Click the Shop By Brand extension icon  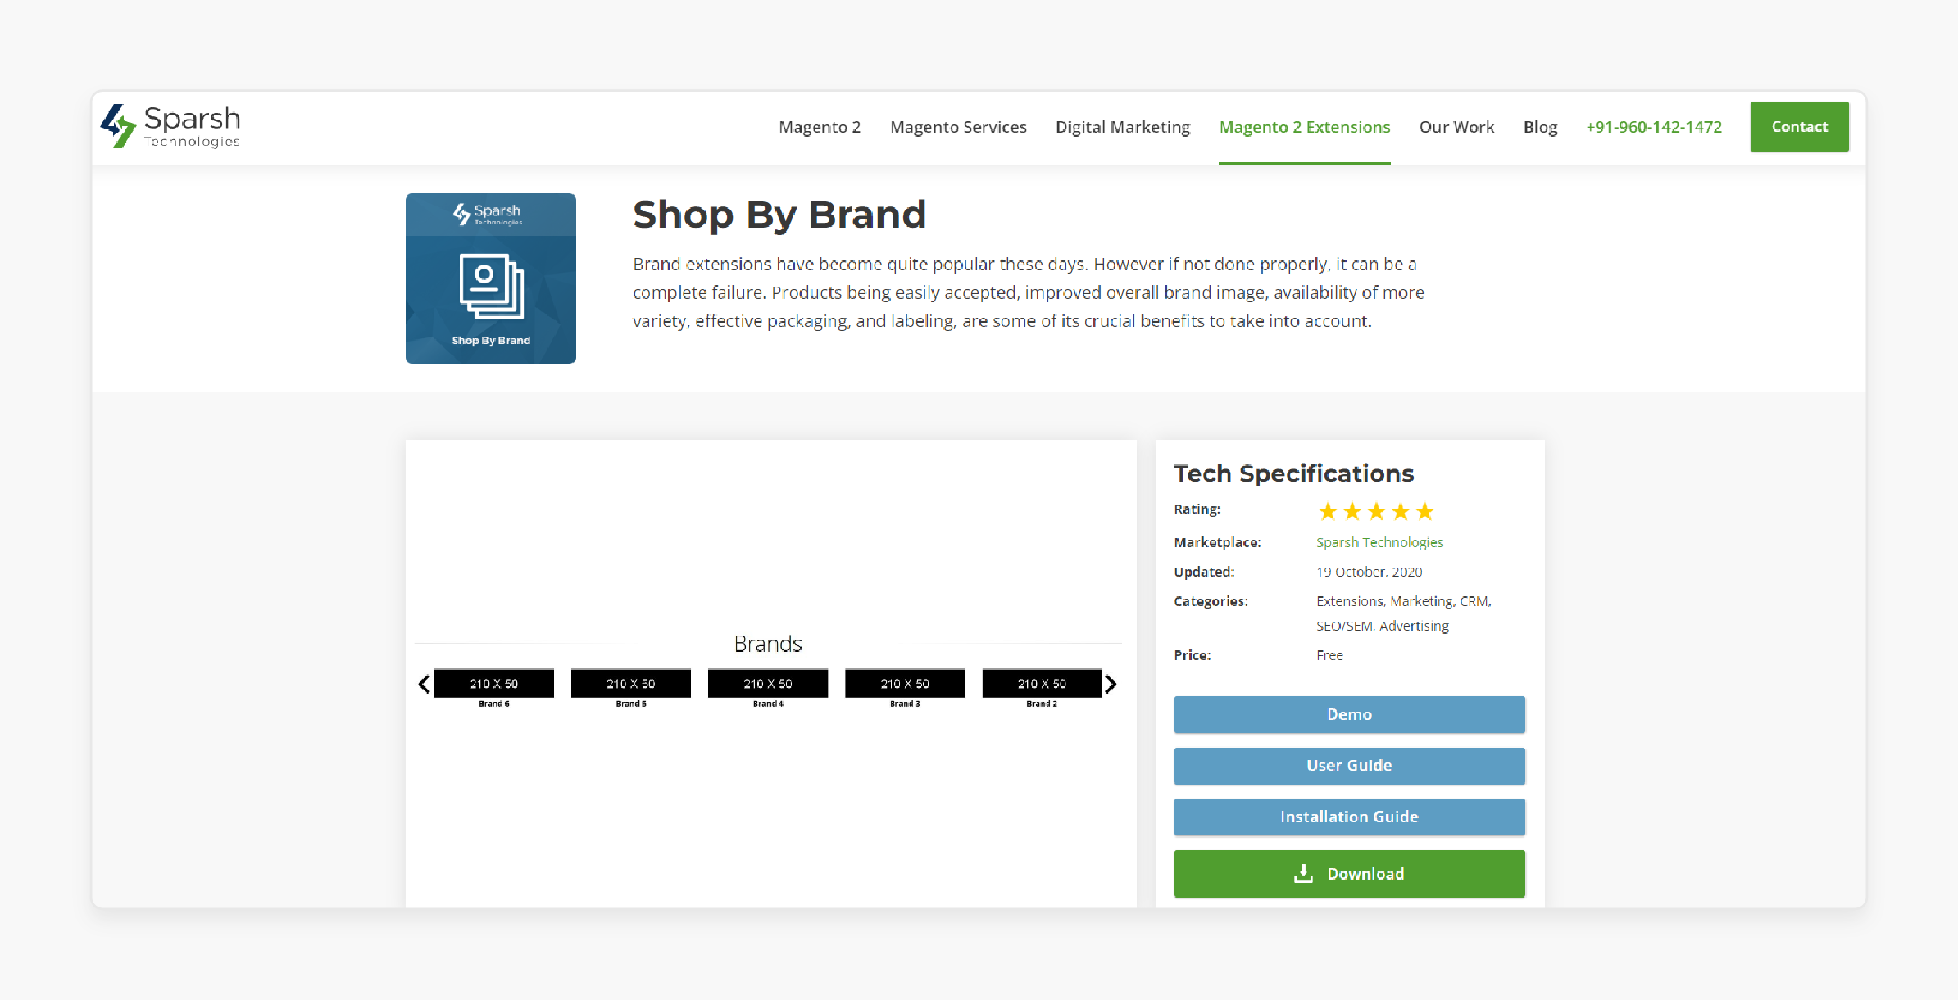[490, 278]
